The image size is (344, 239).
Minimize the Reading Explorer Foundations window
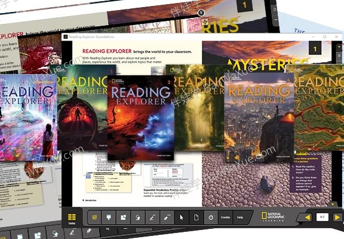pyautogui.click(x=314, y=36)
